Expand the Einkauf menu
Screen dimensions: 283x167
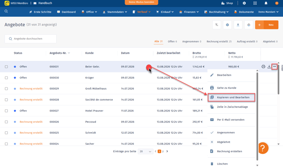point(165,12)
